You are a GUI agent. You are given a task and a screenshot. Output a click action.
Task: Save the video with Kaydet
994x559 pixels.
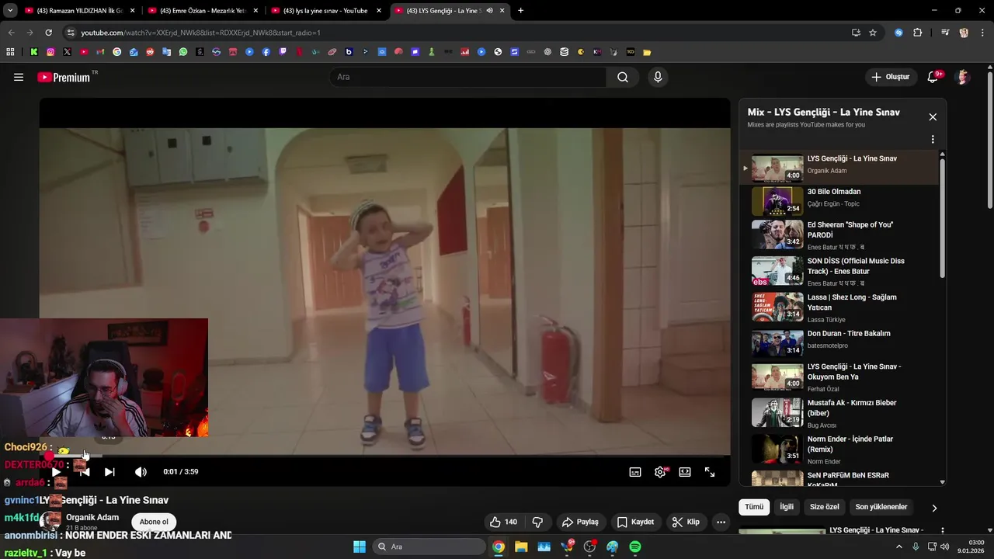634,522
